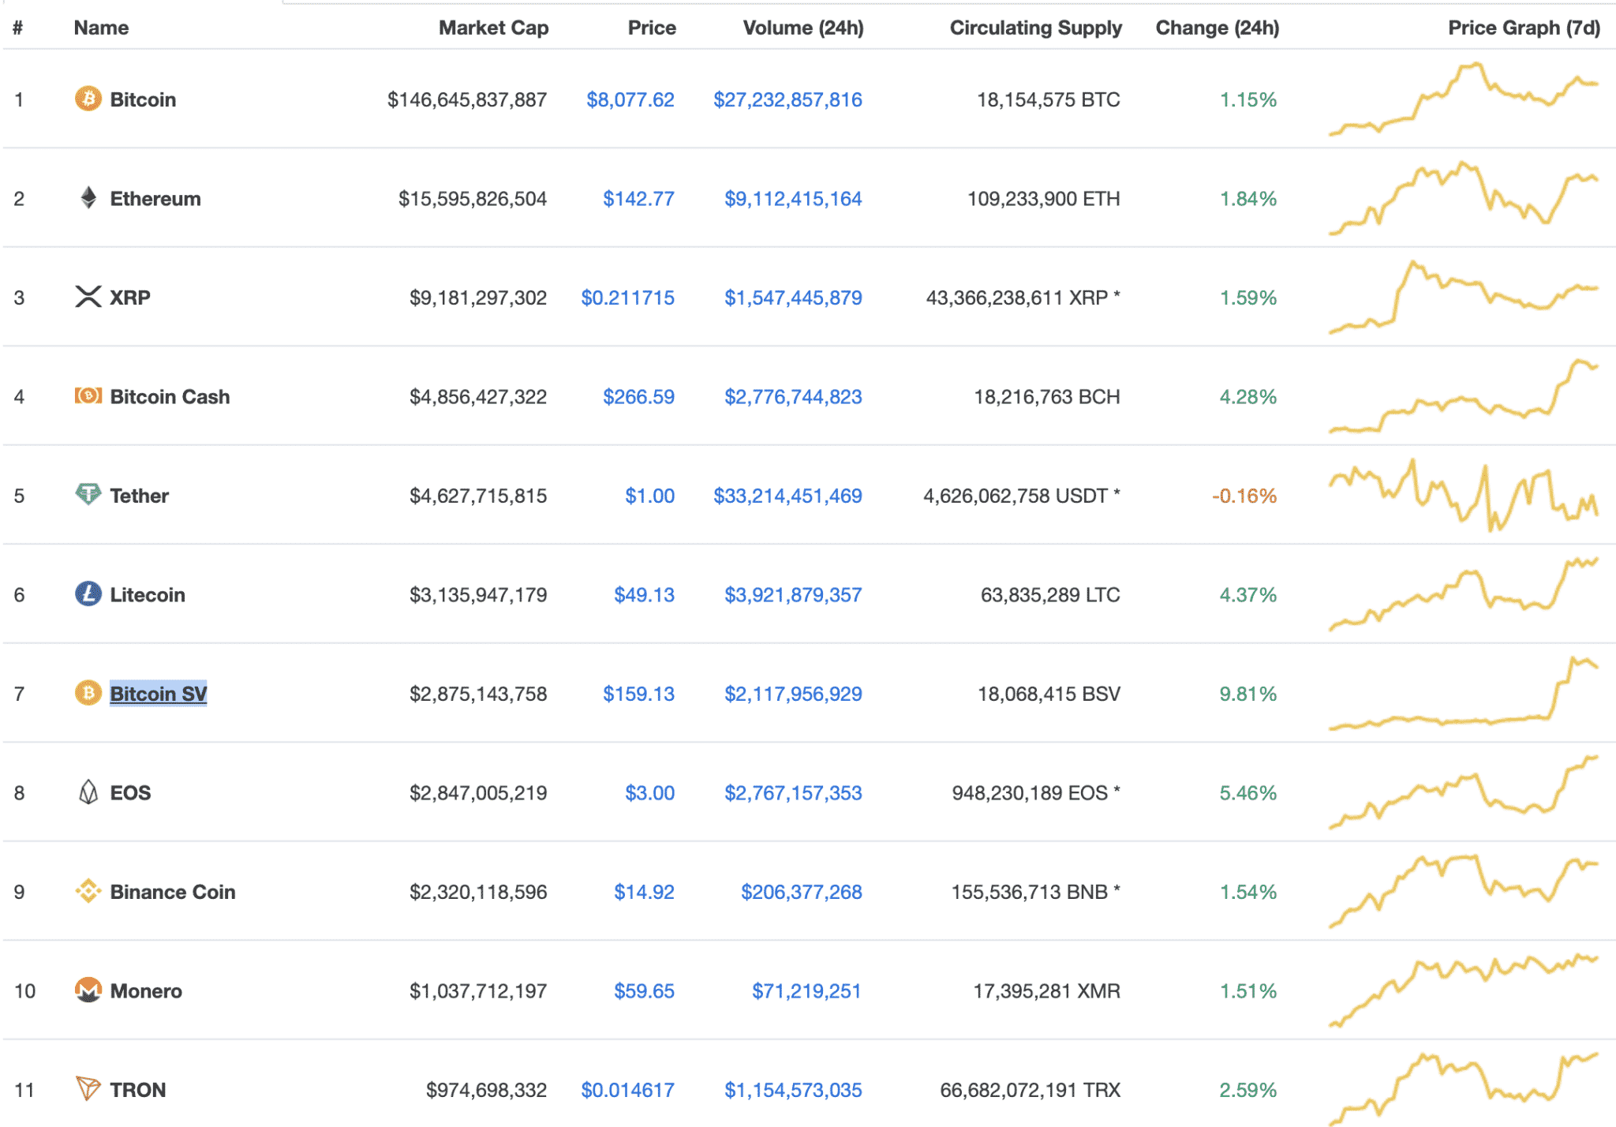Screen dimensions: 1616x1127
Task: Click Litecoin price $49.13
Action: pos(644,594)
